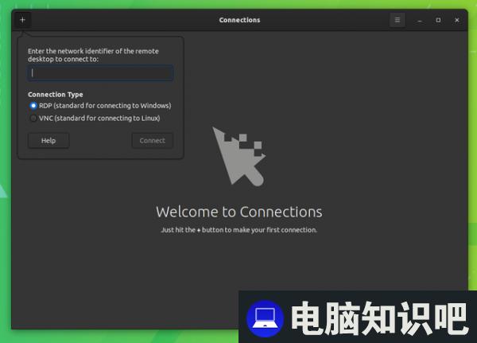Click the Connect button

153,141
